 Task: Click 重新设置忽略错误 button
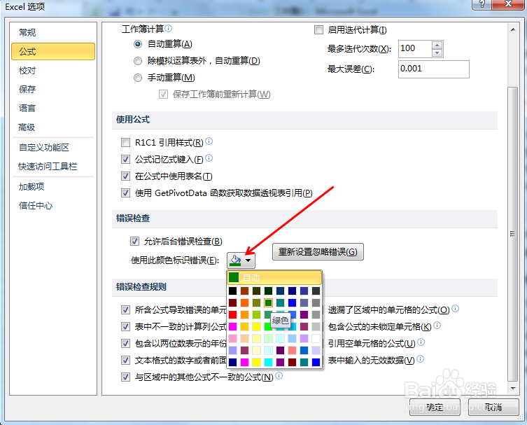318,251
